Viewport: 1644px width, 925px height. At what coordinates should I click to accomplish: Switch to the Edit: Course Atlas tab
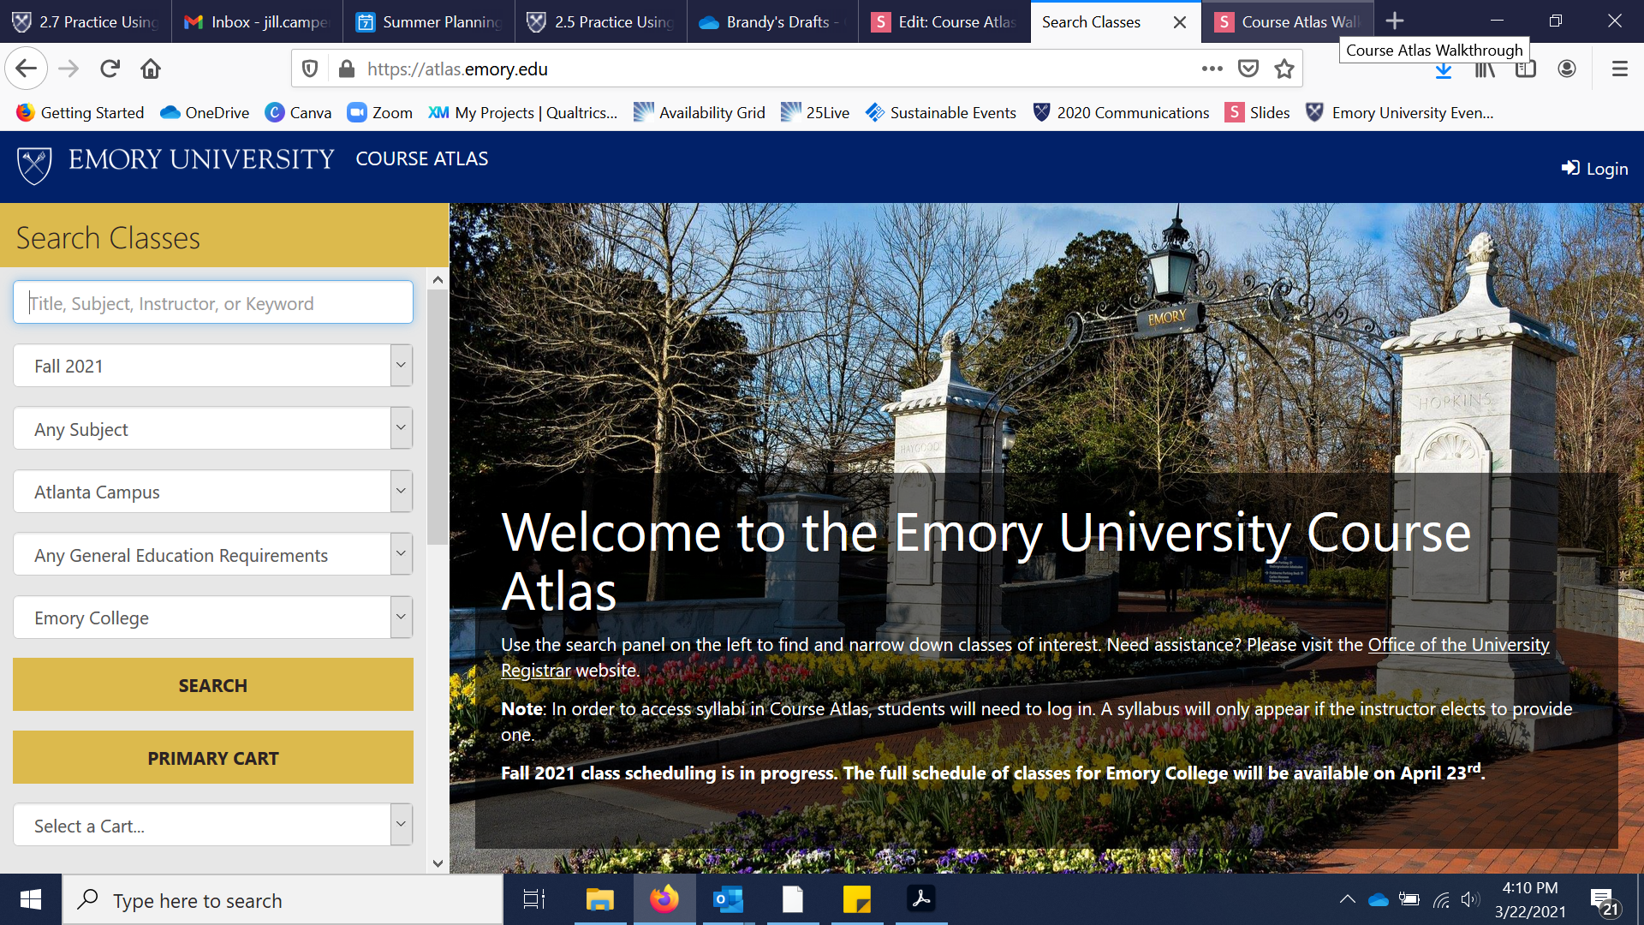pos(944,21)
